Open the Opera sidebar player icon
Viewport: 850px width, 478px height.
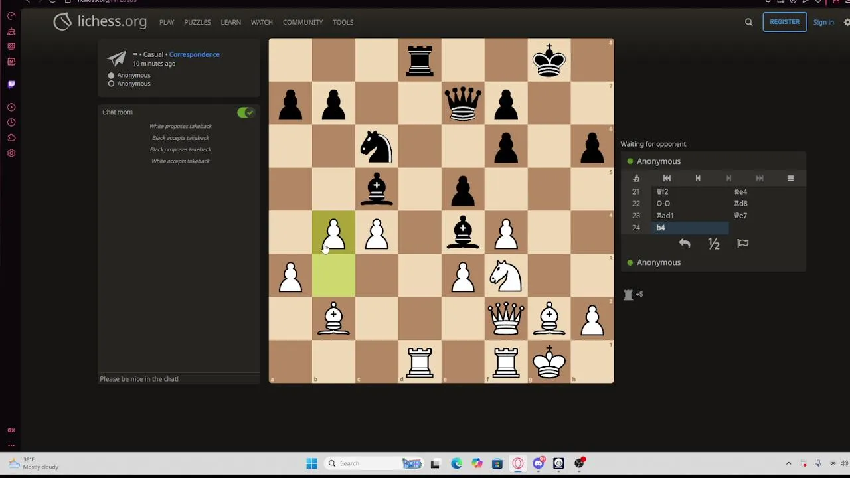[x=11, y=107]
